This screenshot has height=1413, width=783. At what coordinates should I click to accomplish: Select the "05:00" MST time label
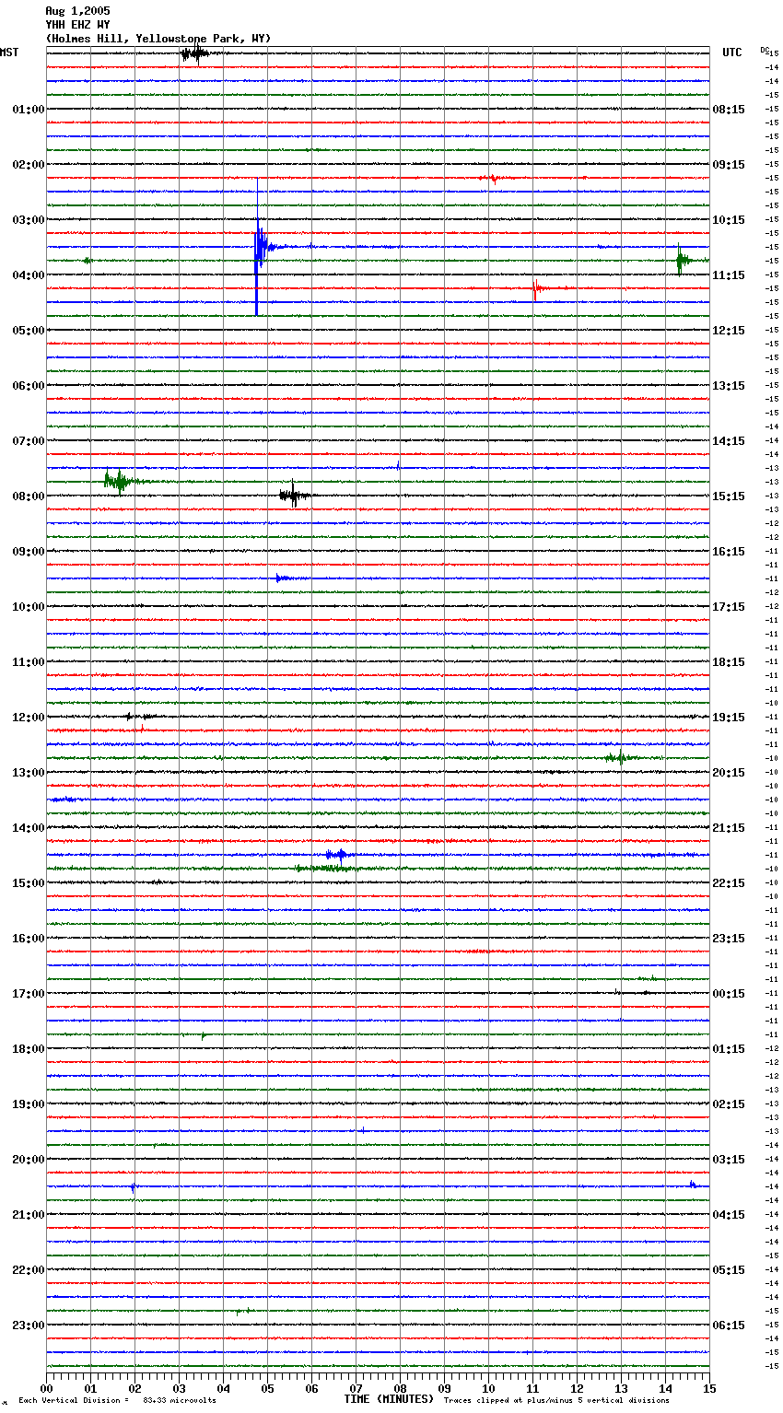[x=28, y=331]
